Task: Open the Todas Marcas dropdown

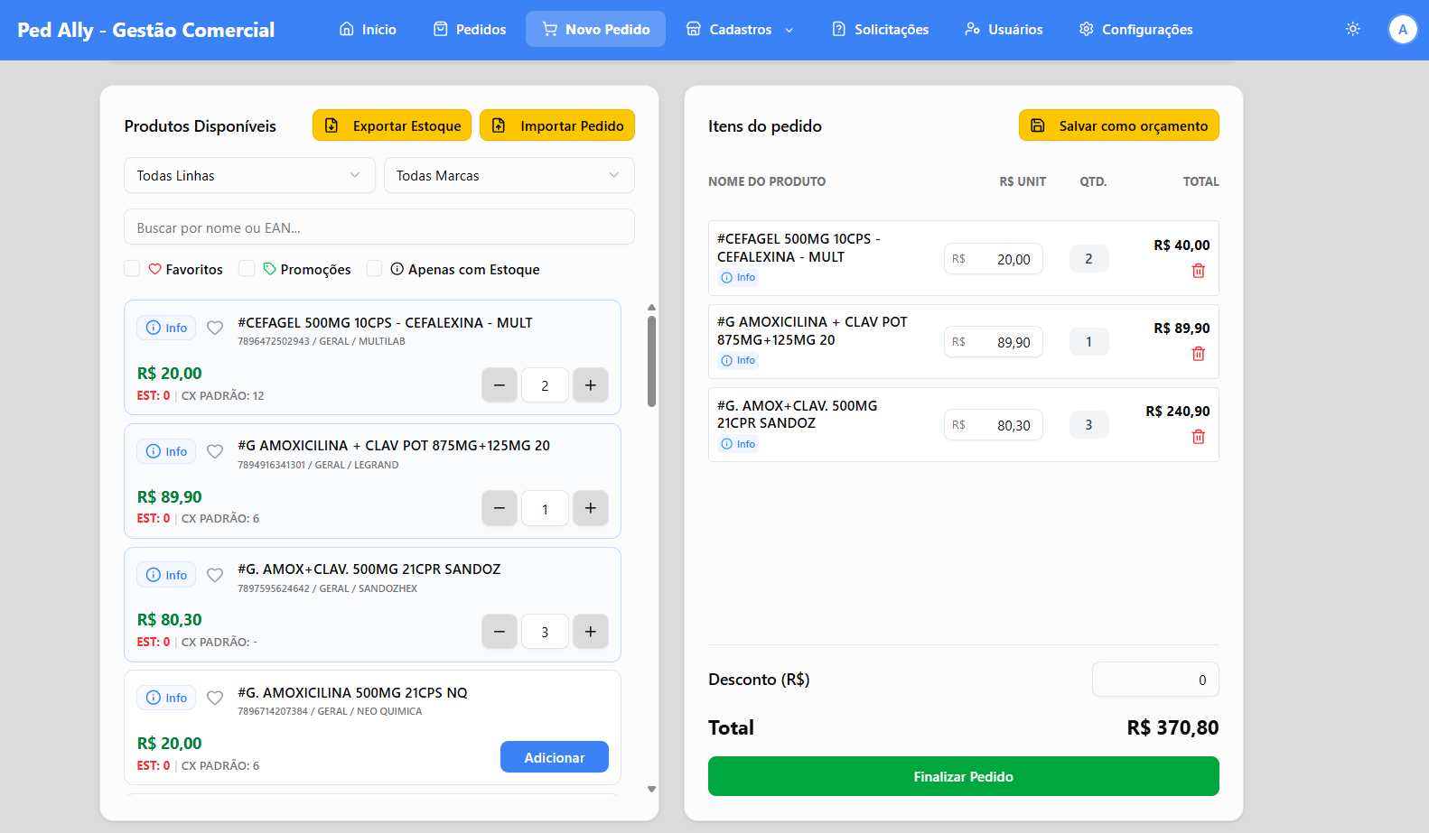Action: 509,175
